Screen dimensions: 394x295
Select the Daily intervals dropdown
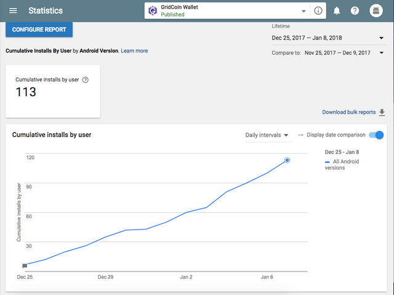[x=267, y=135]
